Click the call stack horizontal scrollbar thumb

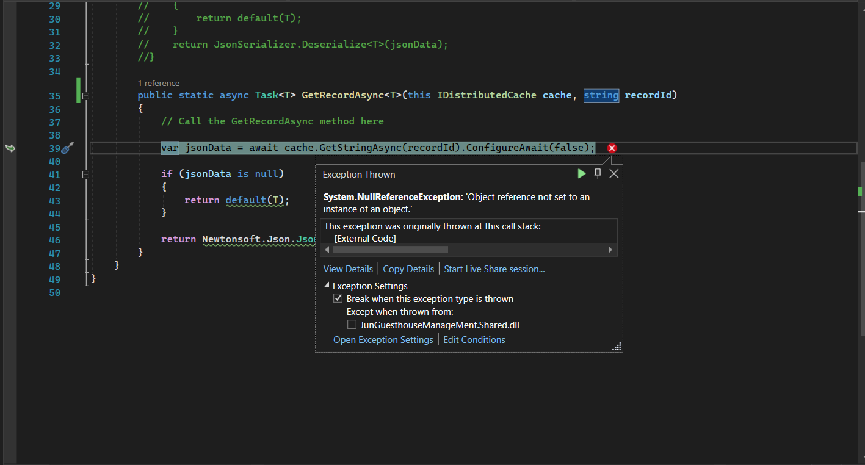(391, 250)
